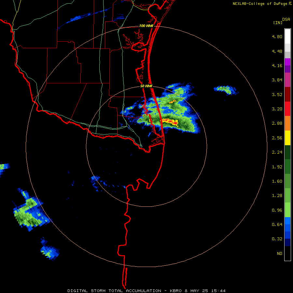Click the 100 NMI range ring label
293x293 pixels.
tap(146, 26)
